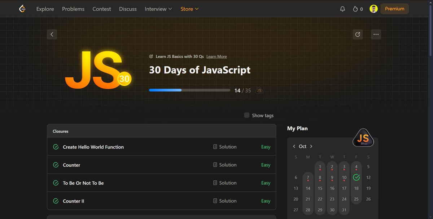
Task: Select October 7 in the calendar
Action: (308, 178)
